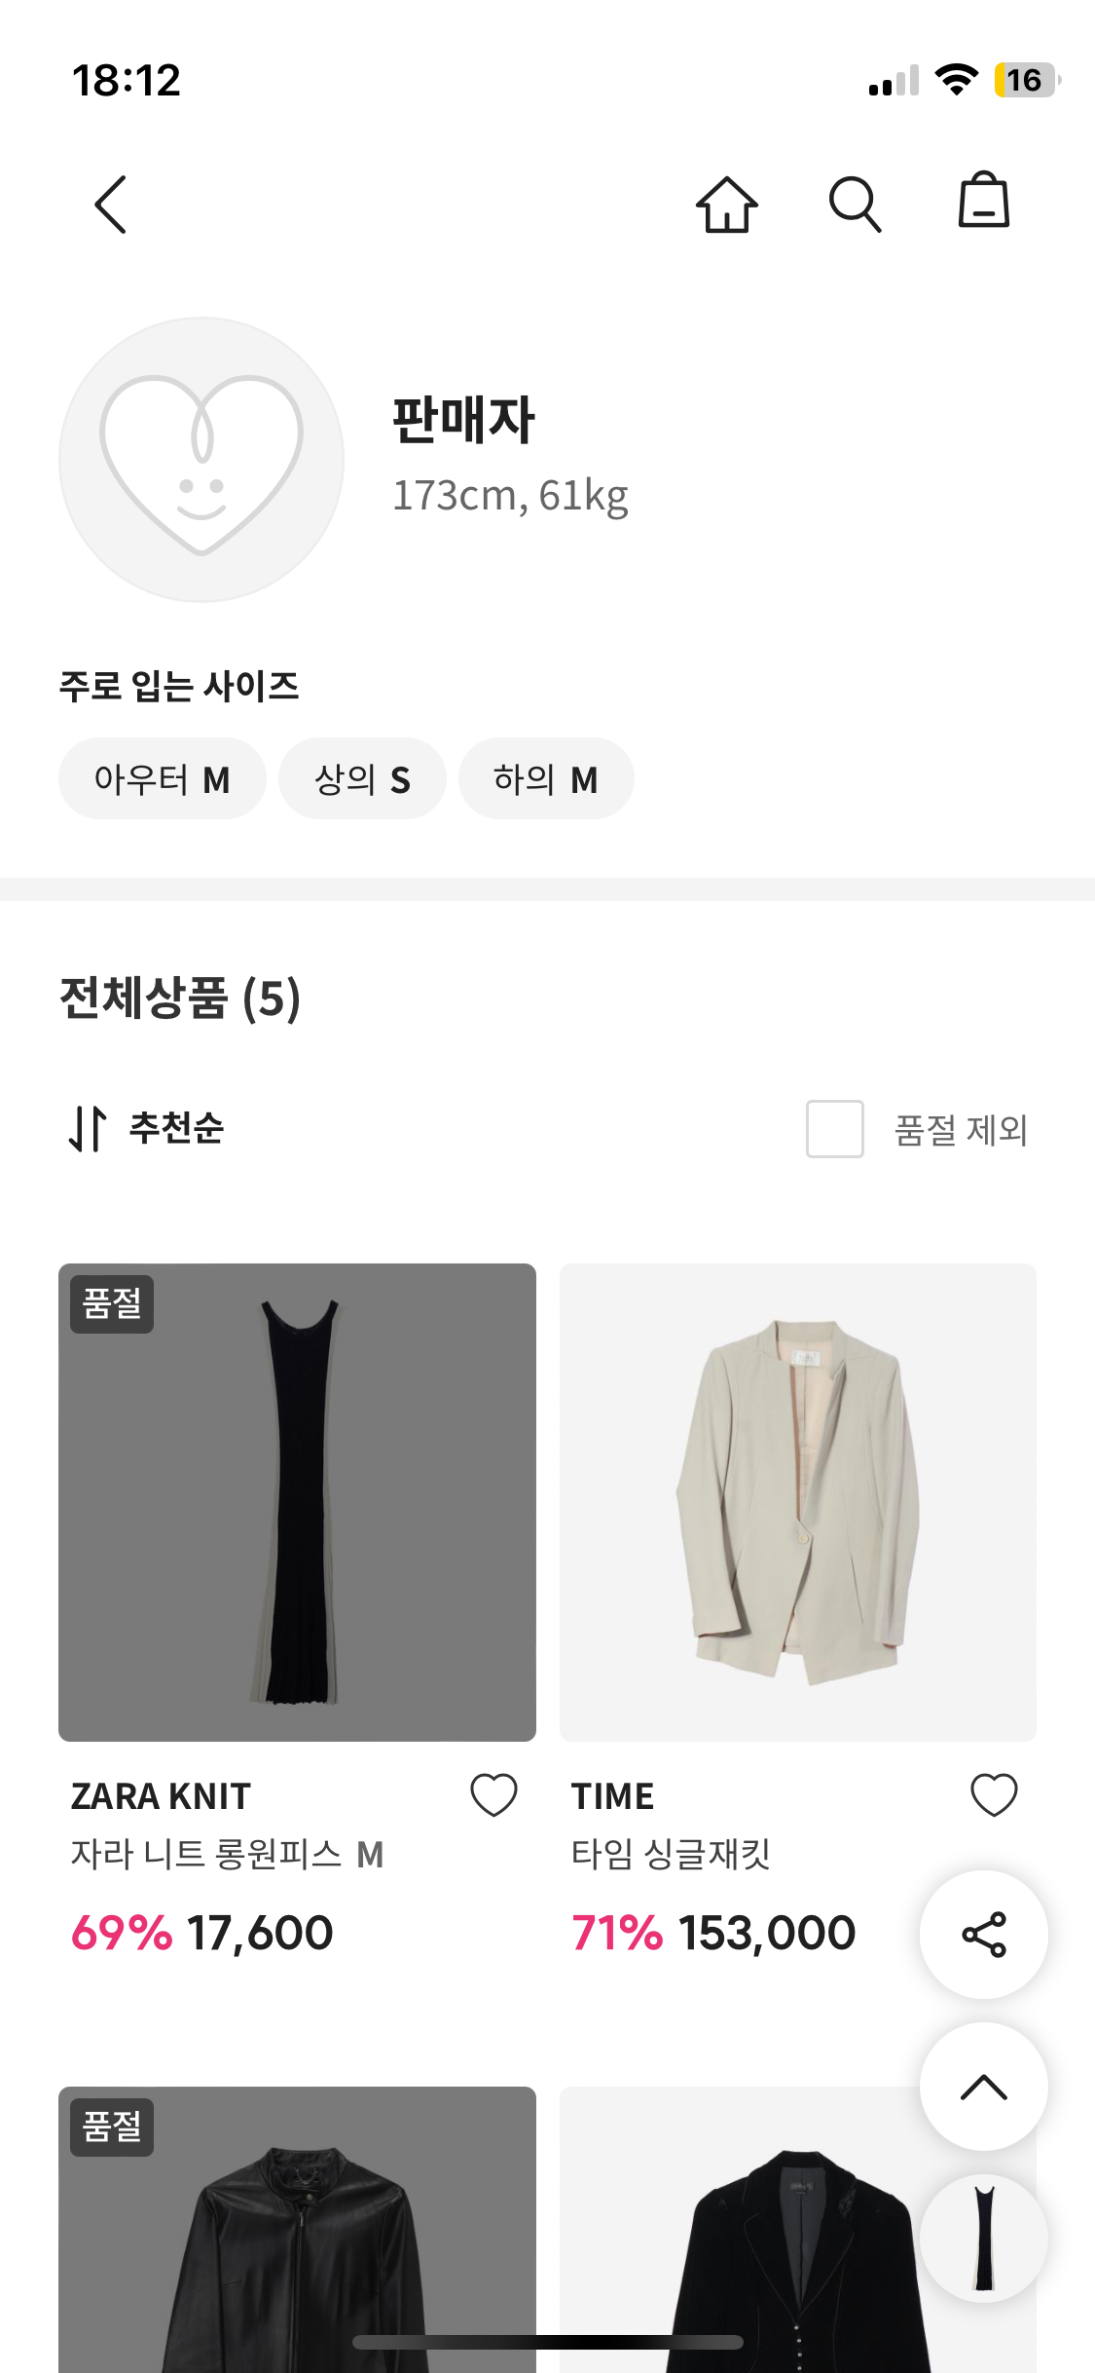Check the 품절 제외 checkbox
Screen dimensions: 1095x2373
click(834, 1129)
